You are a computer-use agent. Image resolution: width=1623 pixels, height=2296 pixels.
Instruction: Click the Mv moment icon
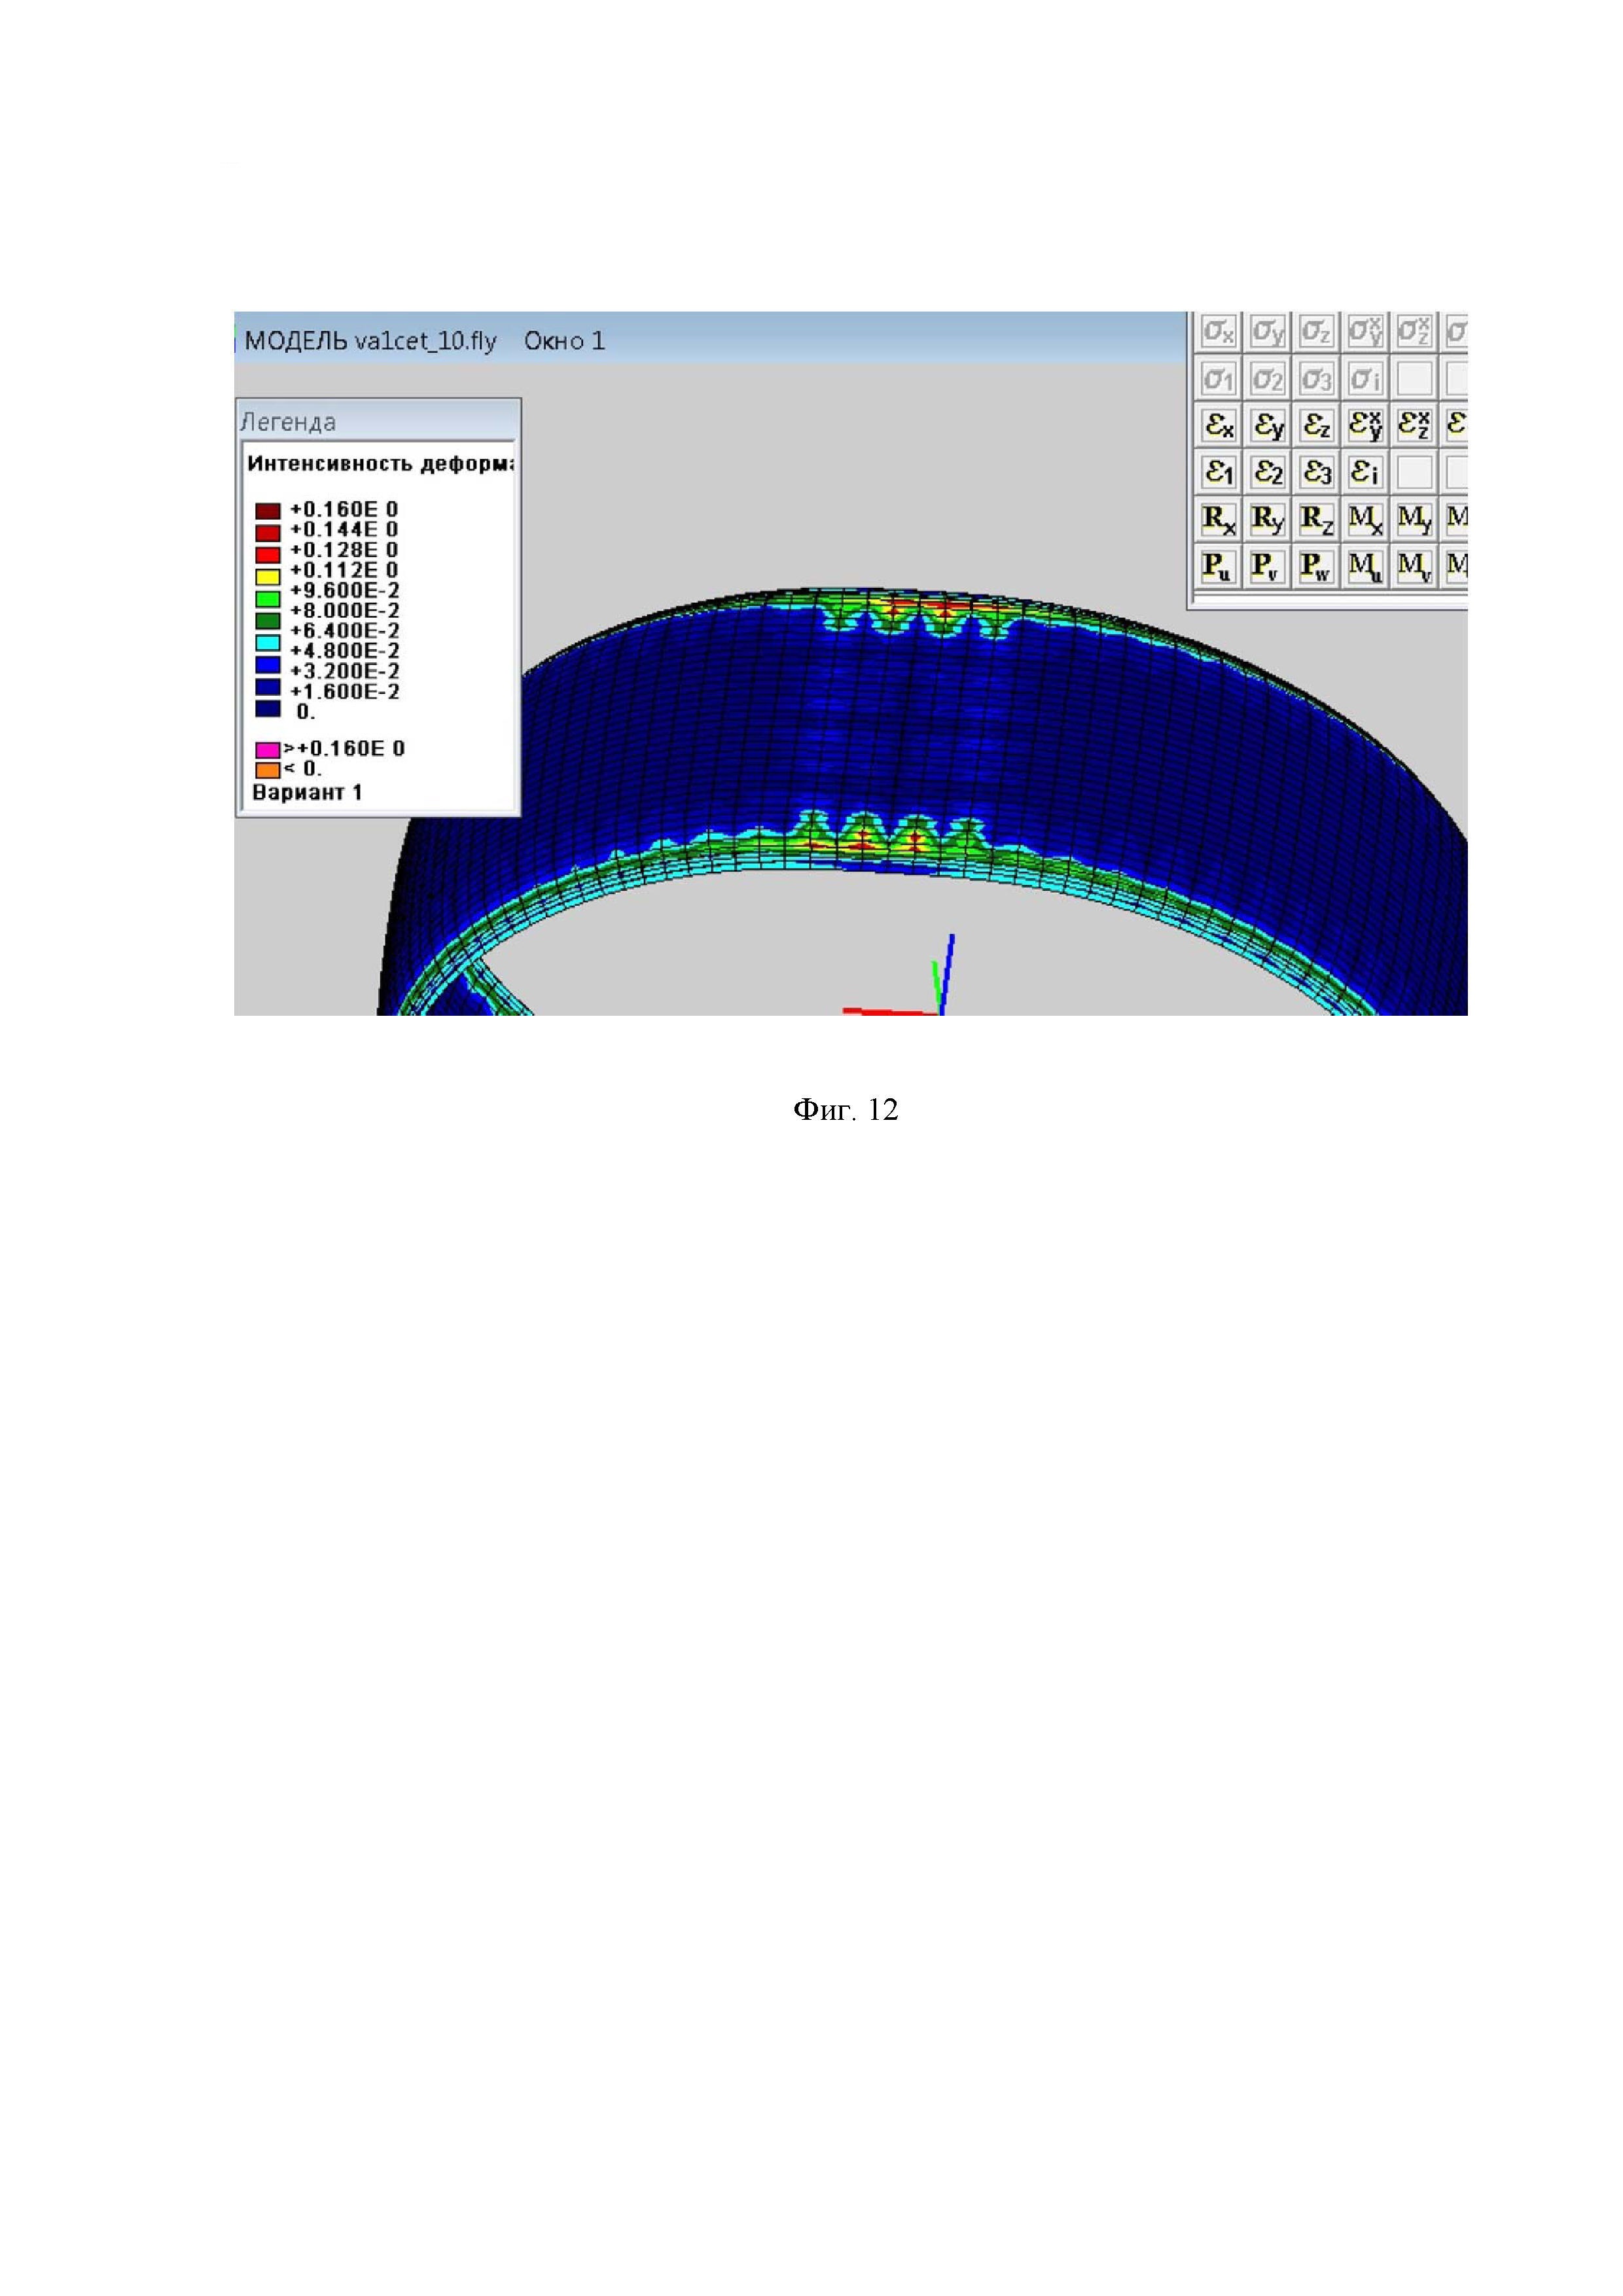(x=1414, y=567)
